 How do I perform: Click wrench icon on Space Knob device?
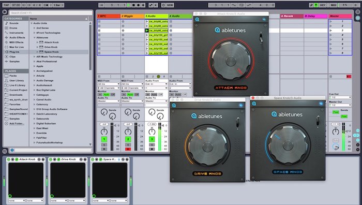101,159
